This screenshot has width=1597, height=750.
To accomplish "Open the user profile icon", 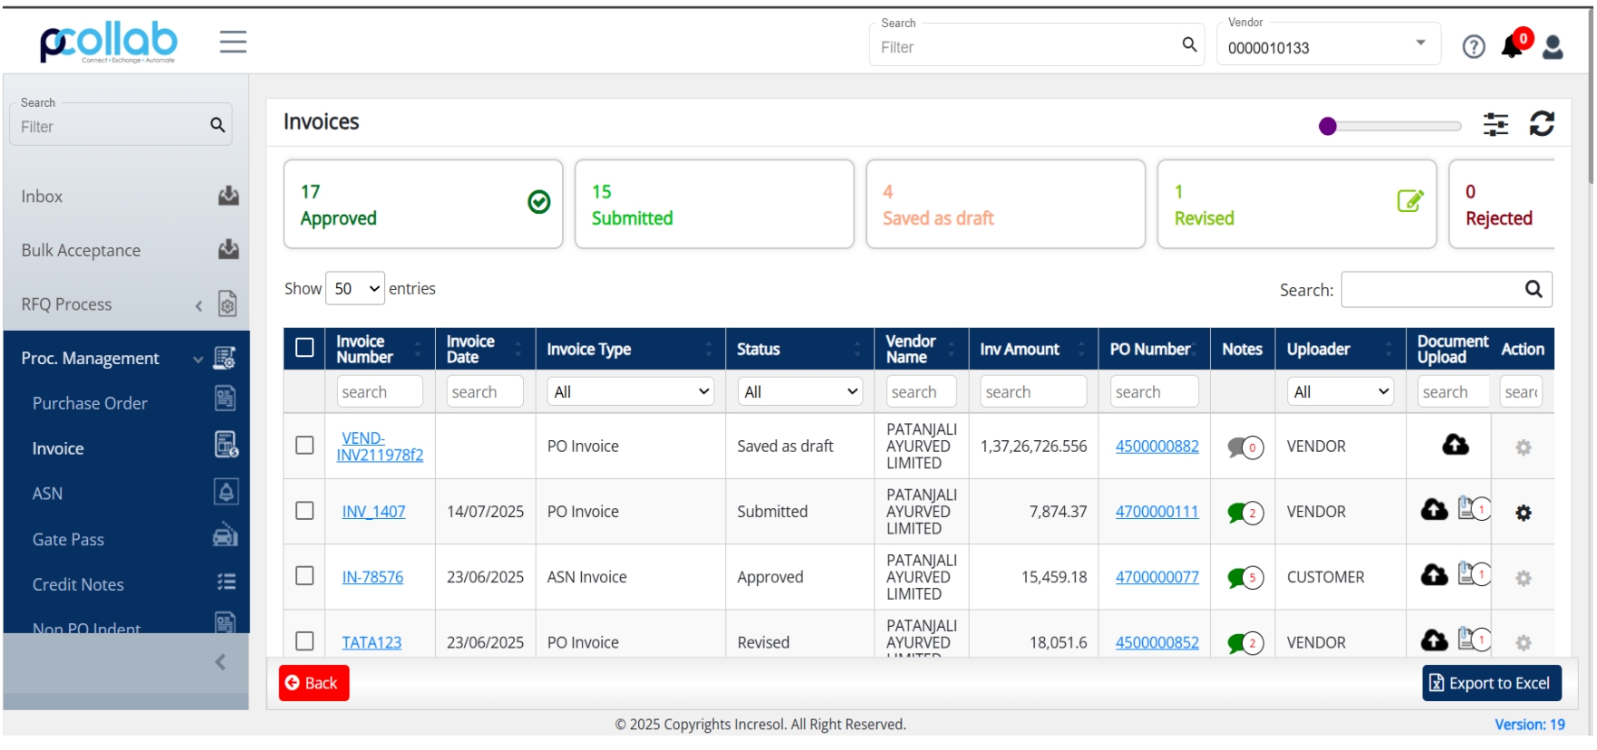I will click(x=1553, y=46).
